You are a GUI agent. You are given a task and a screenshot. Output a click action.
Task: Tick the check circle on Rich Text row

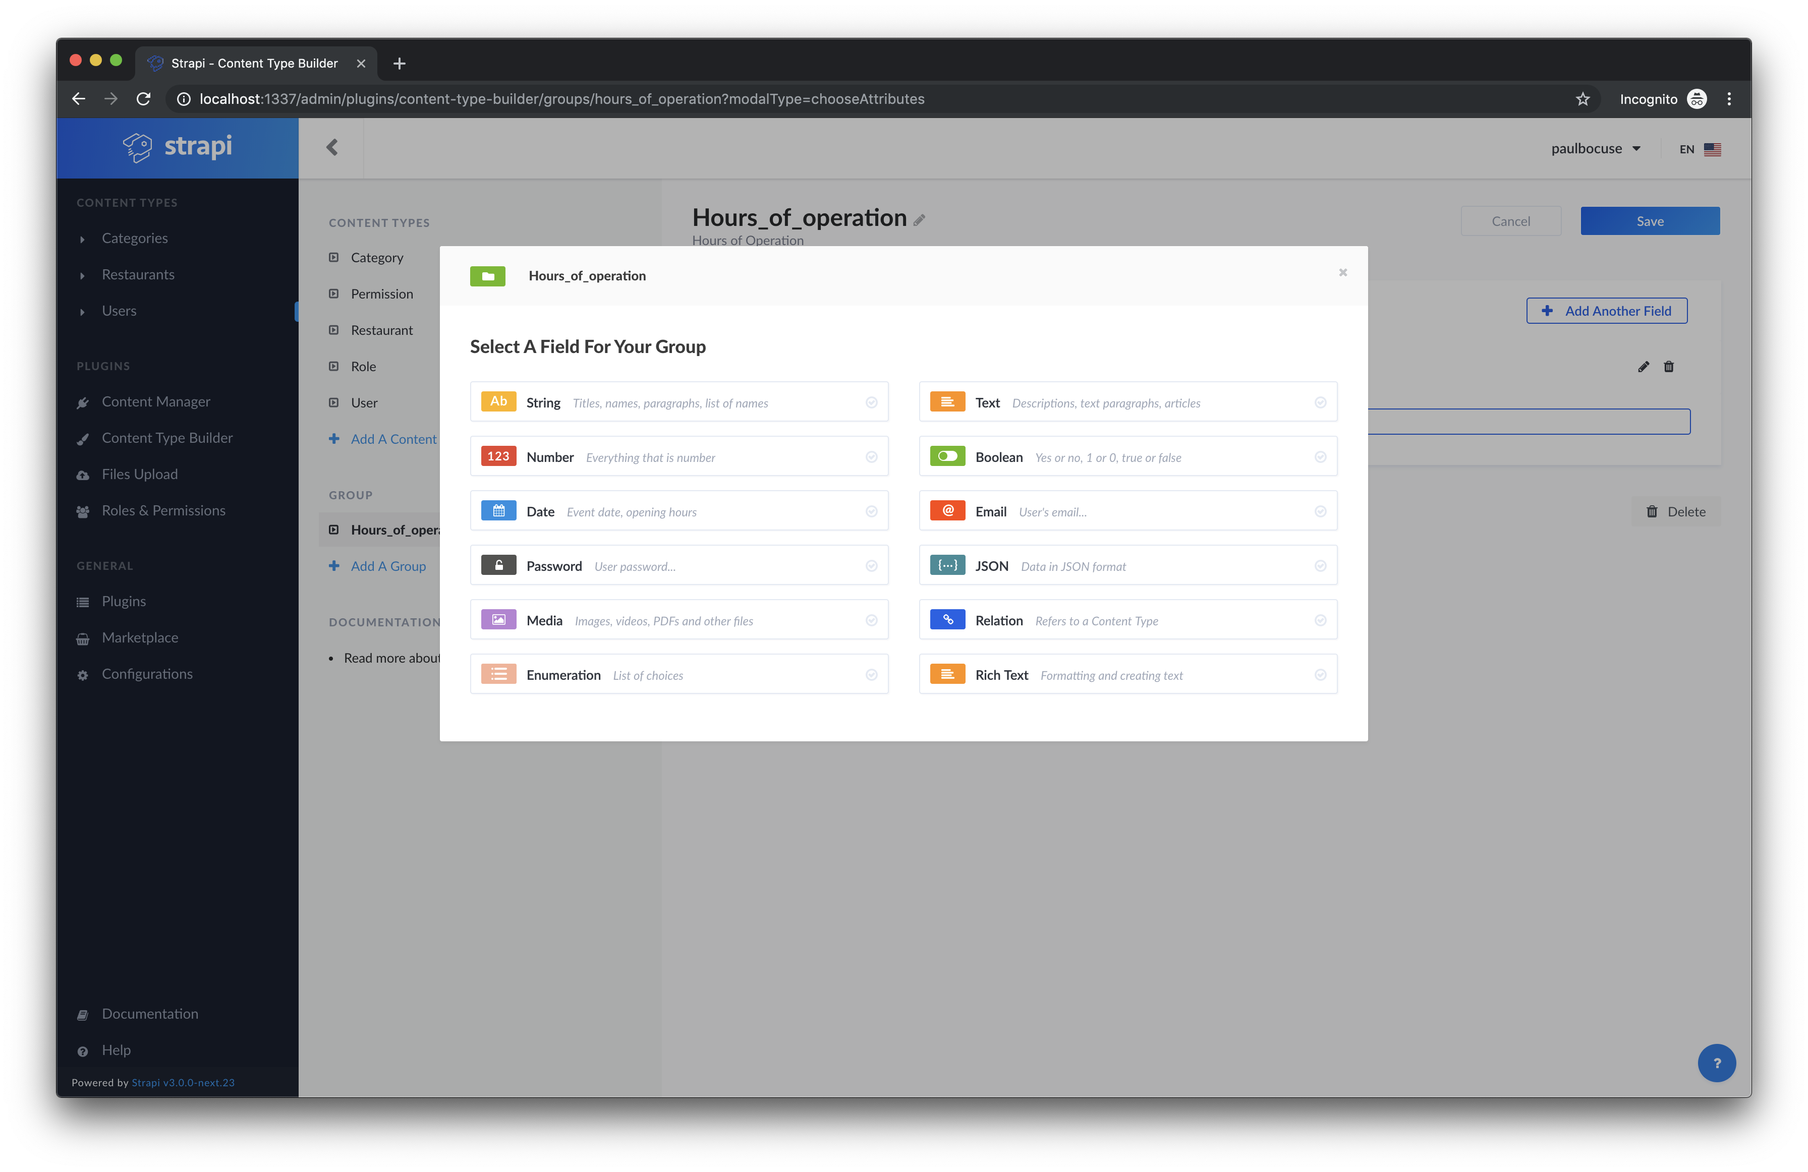1320,675
